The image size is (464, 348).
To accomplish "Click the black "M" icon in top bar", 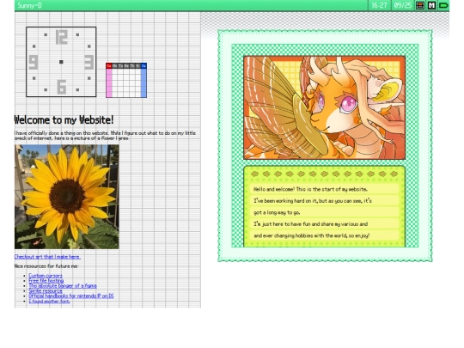I will click(x=431, y=5).
